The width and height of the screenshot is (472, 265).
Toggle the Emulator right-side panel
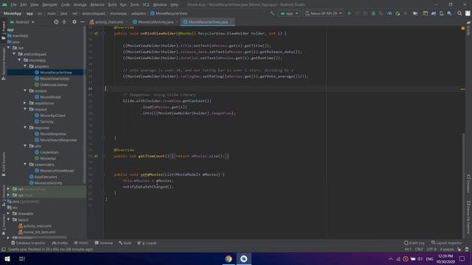click(x=469, y=183)
